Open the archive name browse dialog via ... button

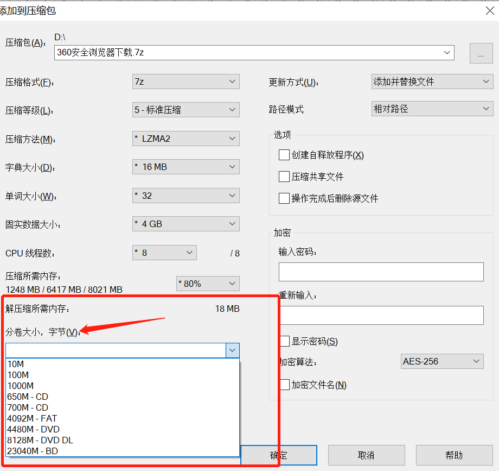click(481, 53)
